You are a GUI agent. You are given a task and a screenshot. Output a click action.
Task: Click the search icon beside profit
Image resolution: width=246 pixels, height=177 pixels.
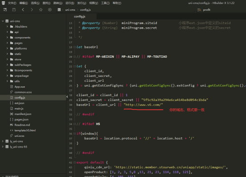click(x=199, y=10)
